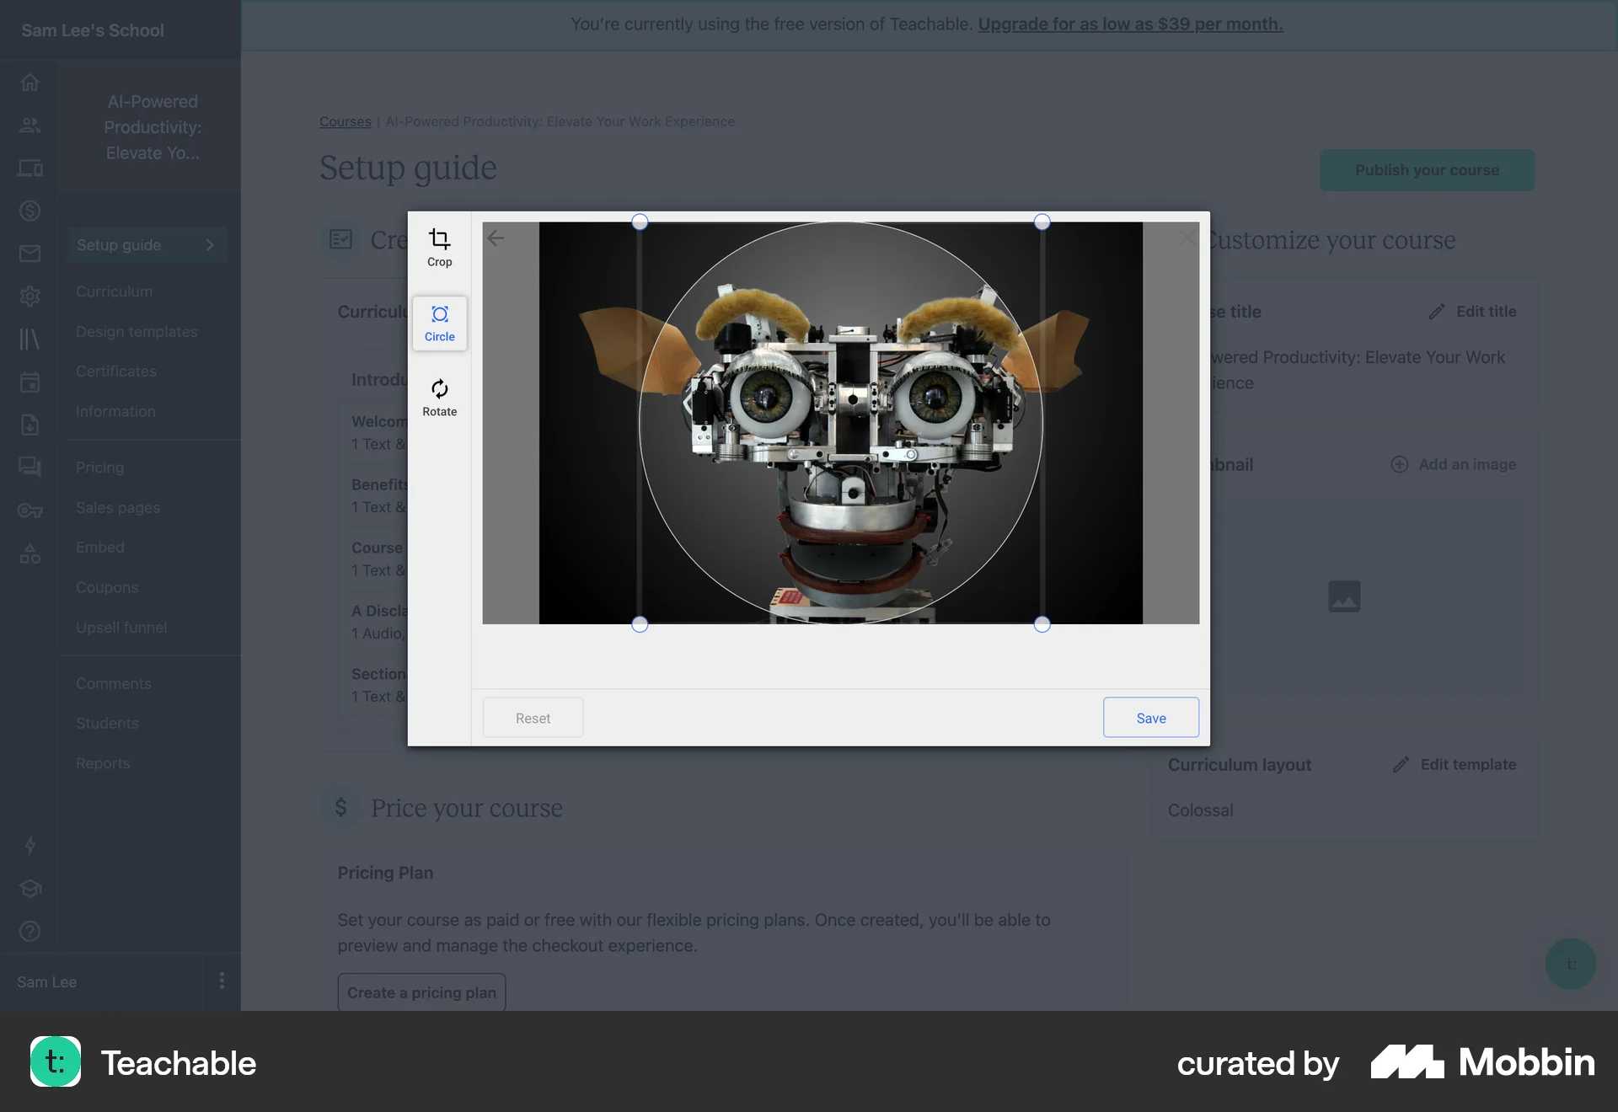Open the home dashboard from the sidebar
Screen dimensions: 1618x1112
pyautogui.click(x=29, y=82)
